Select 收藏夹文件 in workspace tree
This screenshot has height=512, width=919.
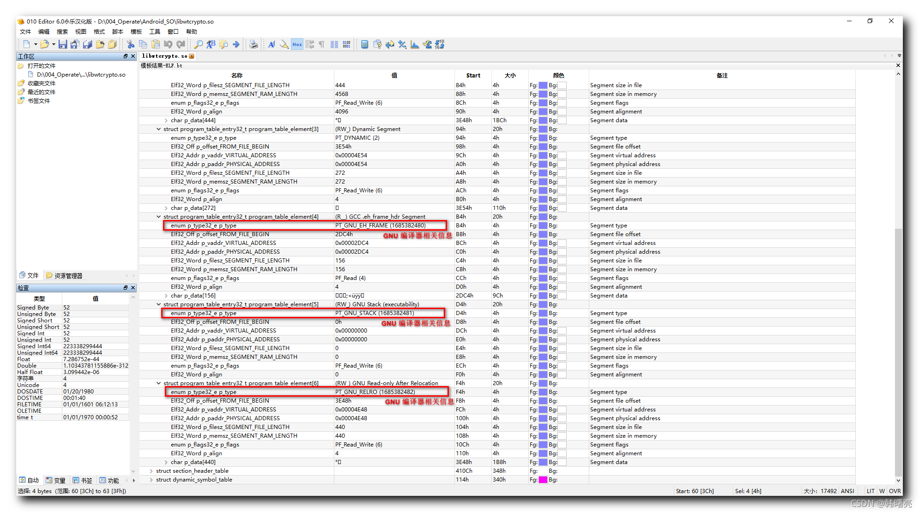(x=41, y=83)
